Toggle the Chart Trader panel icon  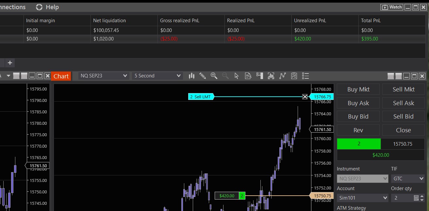[259, 76]
